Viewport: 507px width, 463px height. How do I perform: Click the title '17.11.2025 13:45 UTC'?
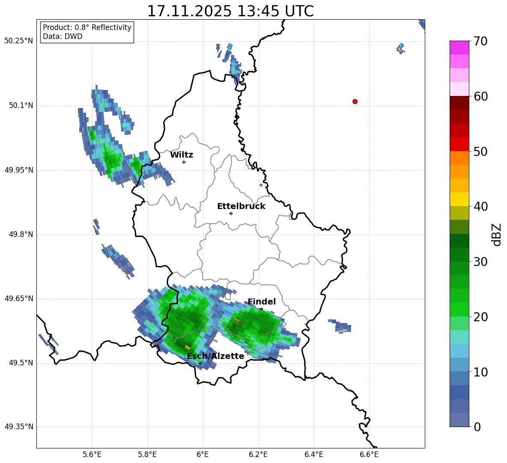[x=230, y=11]
